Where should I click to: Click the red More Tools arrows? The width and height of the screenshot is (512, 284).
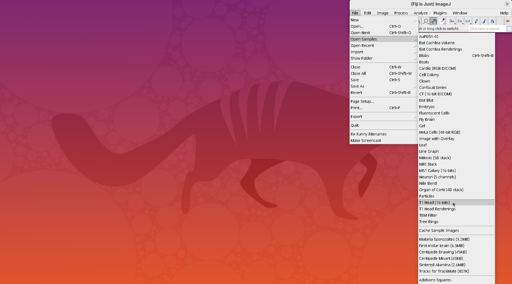tap(508, 21)
